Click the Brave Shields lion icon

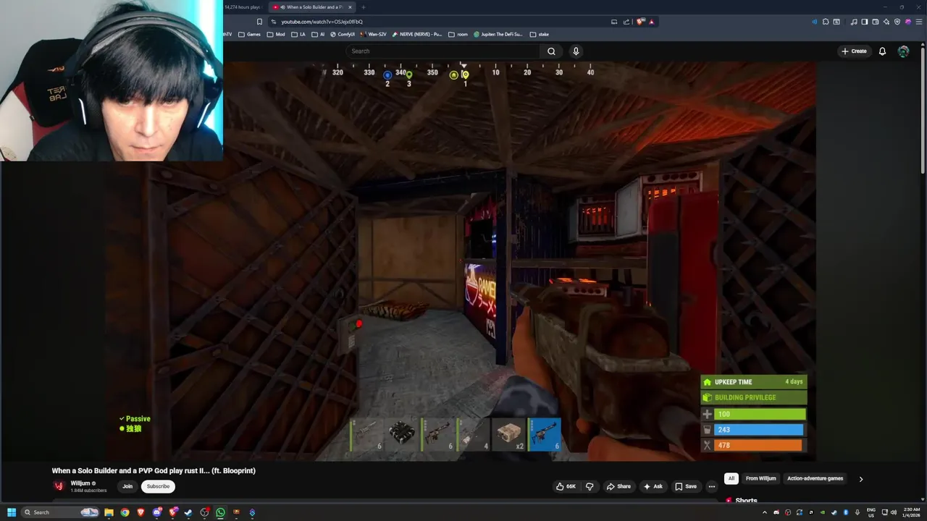tap(640, 22)
